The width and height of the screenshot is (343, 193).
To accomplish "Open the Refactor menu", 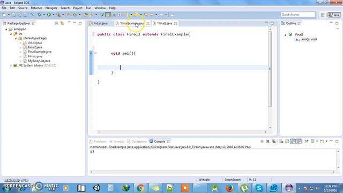I will coord(36,8).
